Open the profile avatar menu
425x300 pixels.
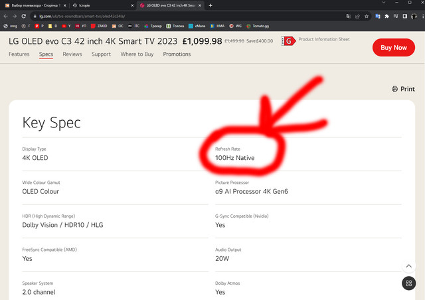[x=414, y=16]
